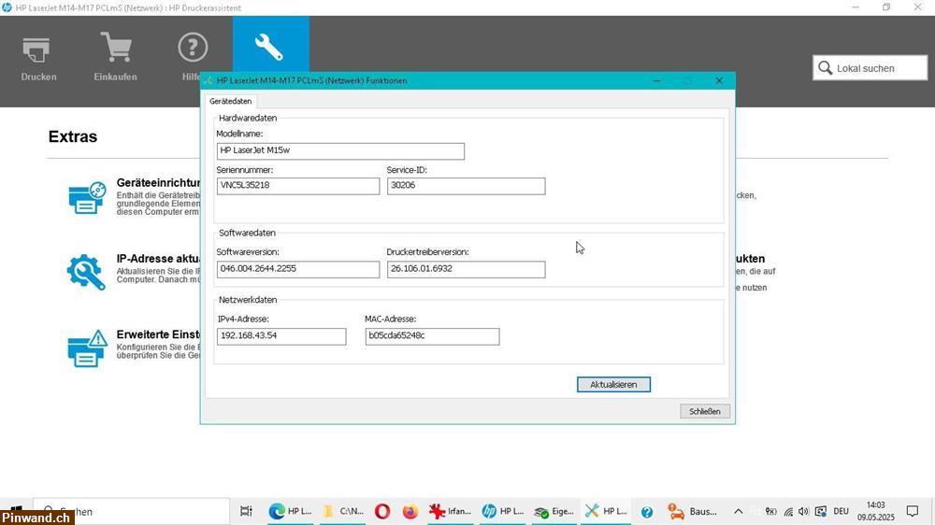The image size is (935, 525).
Task: Open the notification center icon
Action: pyautogui.click(x=913, y=511)
